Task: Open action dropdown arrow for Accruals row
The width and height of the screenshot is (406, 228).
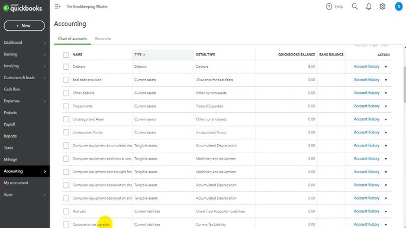Action: pos(386,211)
